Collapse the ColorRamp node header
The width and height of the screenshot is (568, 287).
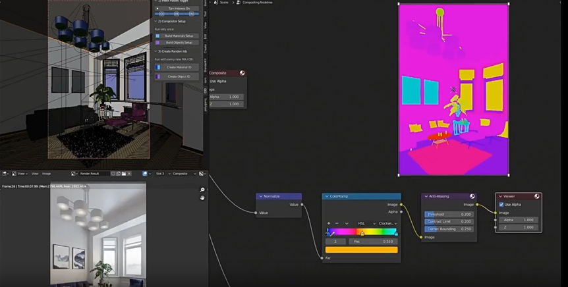[326, 196]
